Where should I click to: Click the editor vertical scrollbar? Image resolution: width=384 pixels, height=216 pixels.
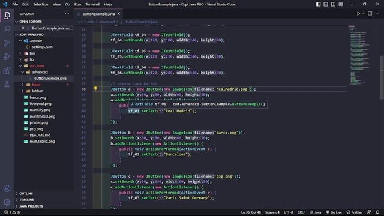[x=382, y=77]
